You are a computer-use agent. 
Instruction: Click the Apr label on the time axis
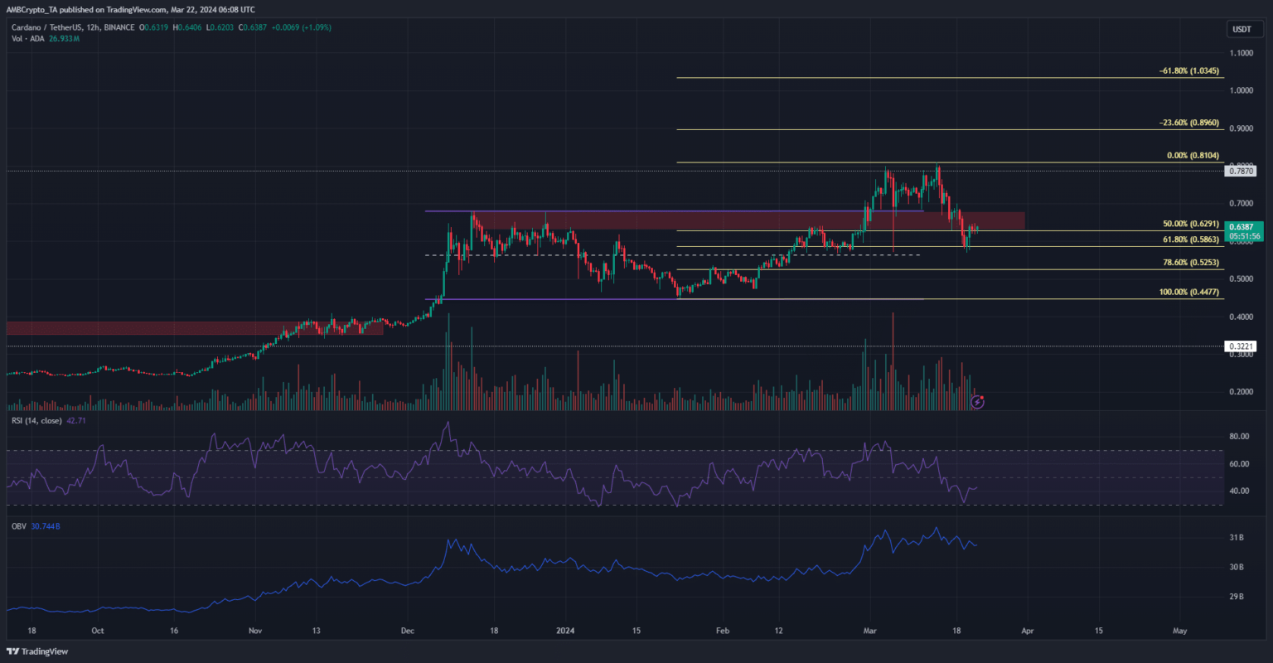[1027, 631]
